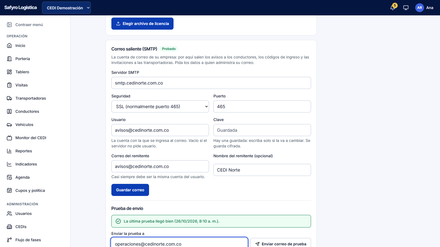
Task: Open Portería door icon
Action: (x=9, y=59)
